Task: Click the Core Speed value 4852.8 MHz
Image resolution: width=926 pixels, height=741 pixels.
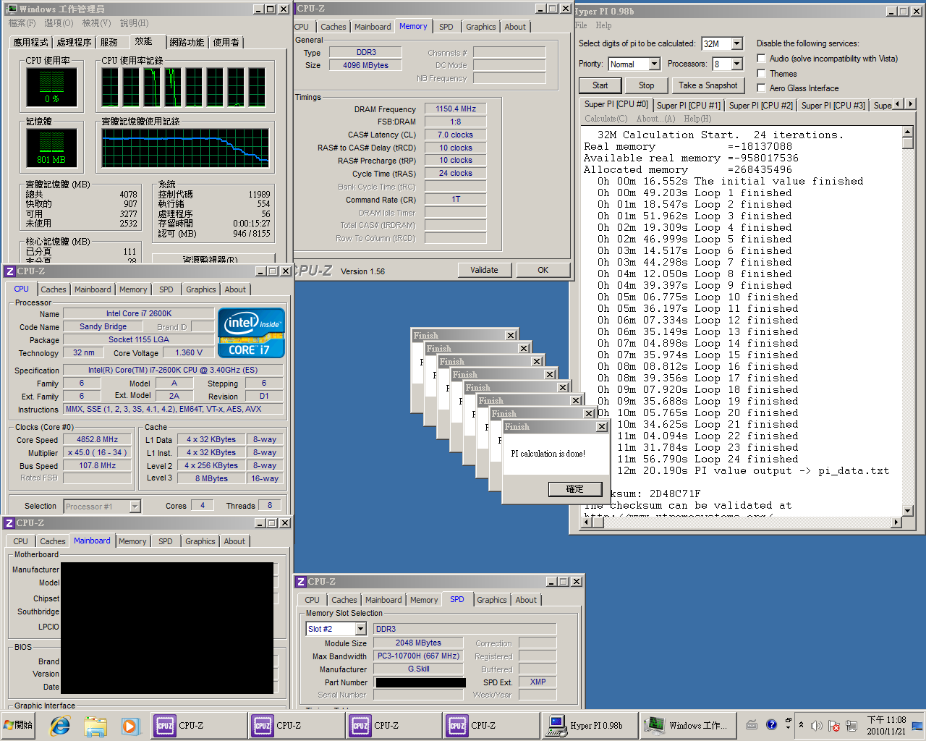Action: (97, 440)
